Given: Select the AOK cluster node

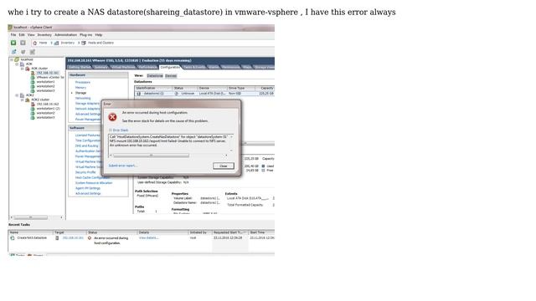Looking at the screenshot, I should click(x=39, y=69).
